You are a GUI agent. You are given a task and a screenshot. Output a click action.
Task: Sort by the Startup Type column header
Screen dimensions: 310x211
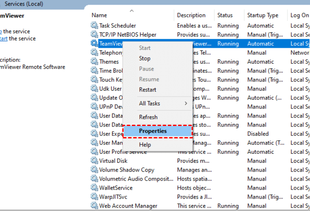tap(263, 15)
